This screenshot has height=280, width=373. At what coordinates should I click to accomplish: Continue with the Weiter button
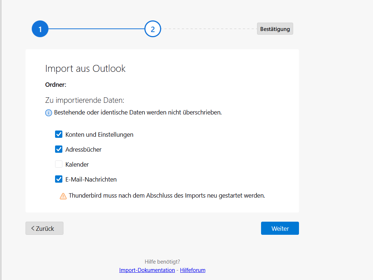(x=280, y=228)
